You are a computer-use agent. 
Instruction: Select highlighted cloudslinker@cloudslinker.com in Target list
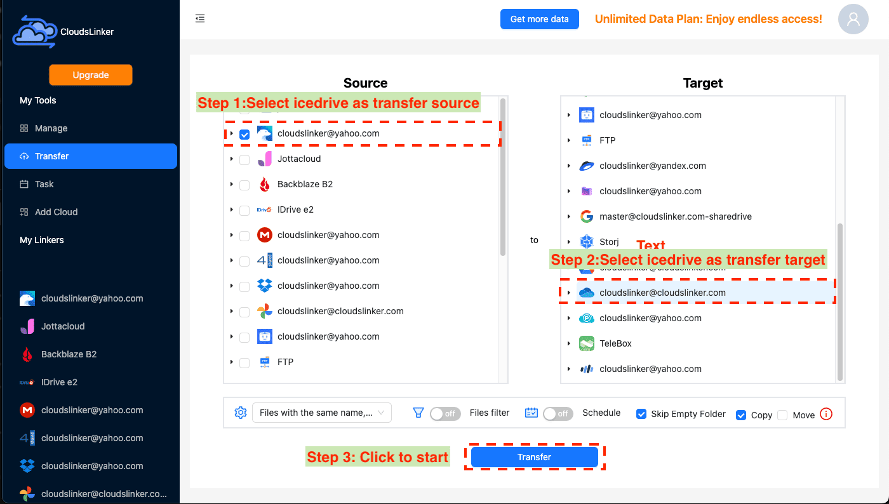[662, 293]
